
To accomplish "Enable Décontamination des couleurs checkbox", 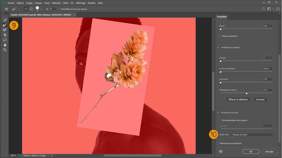I will pos(220,120).
